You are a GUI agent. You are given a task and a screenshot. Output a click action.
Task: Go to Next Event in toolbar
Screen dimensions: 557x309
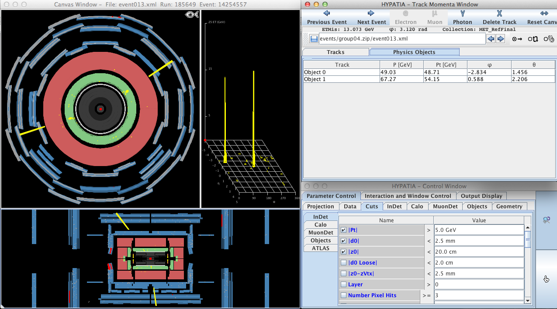coord(371,17)
